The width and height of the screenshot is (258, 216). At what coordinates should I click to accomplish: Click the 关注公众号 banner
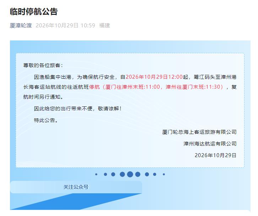(76, 187)
